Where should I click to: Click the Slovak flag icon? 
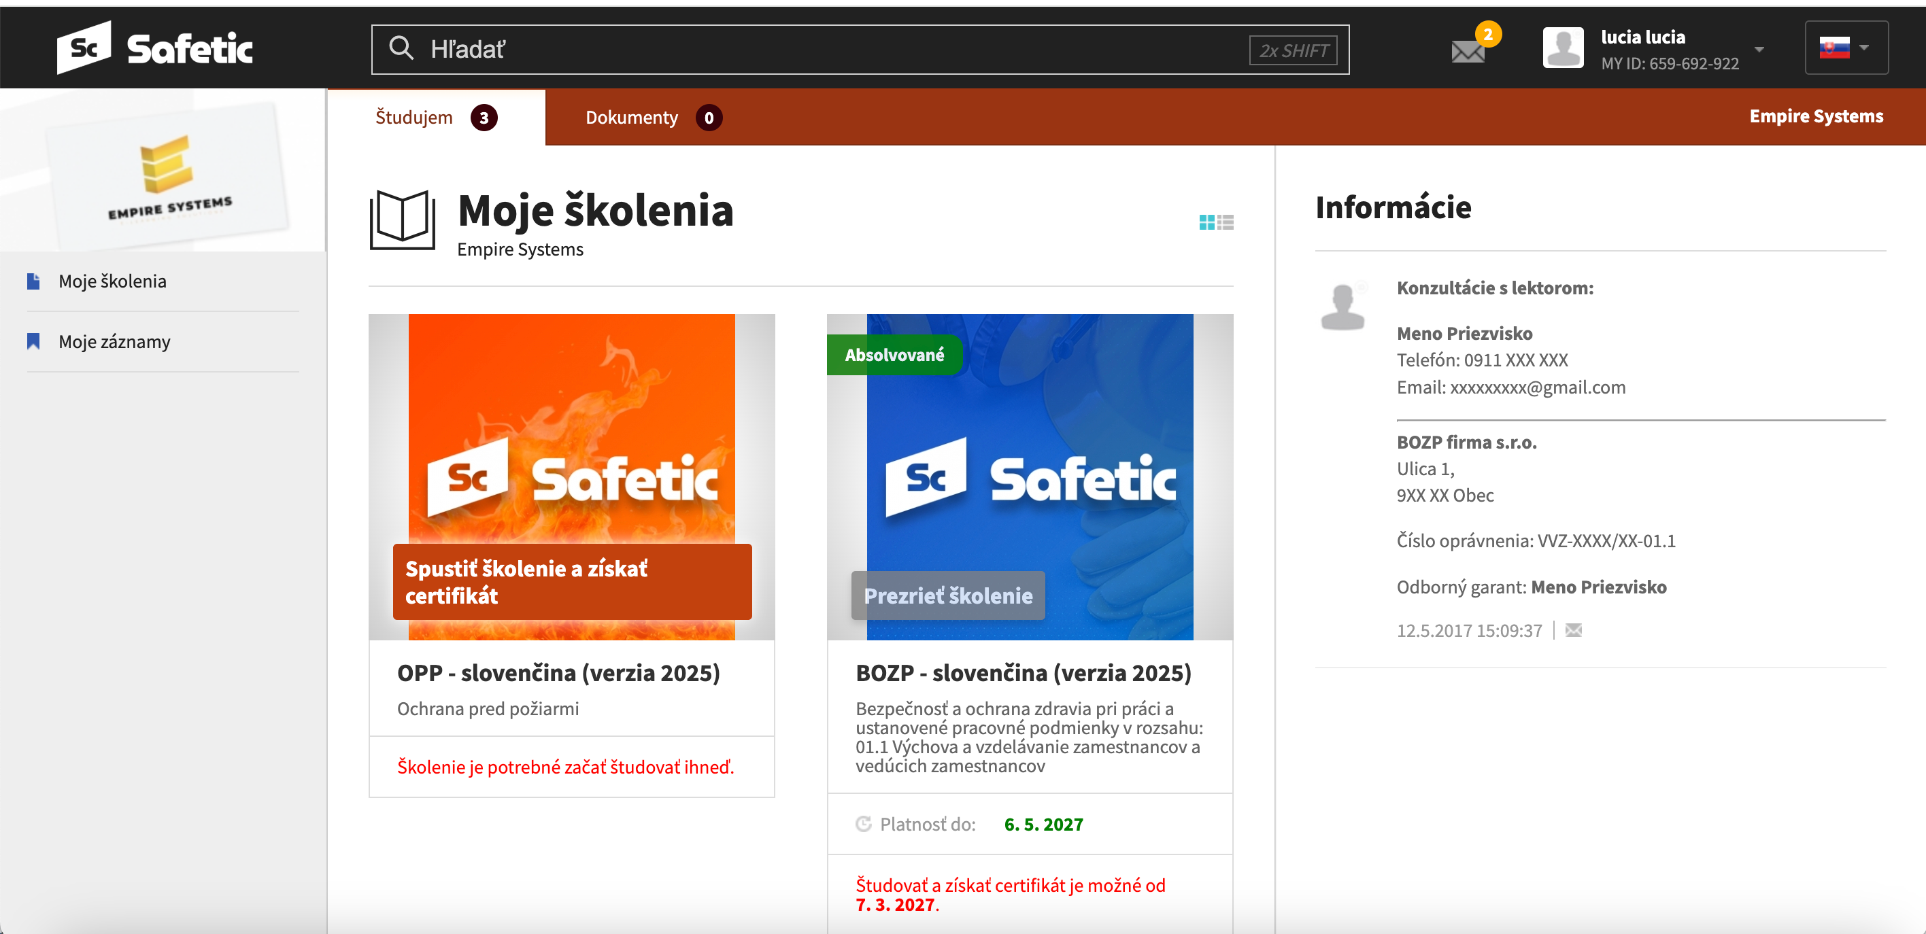coord(1834,48)
